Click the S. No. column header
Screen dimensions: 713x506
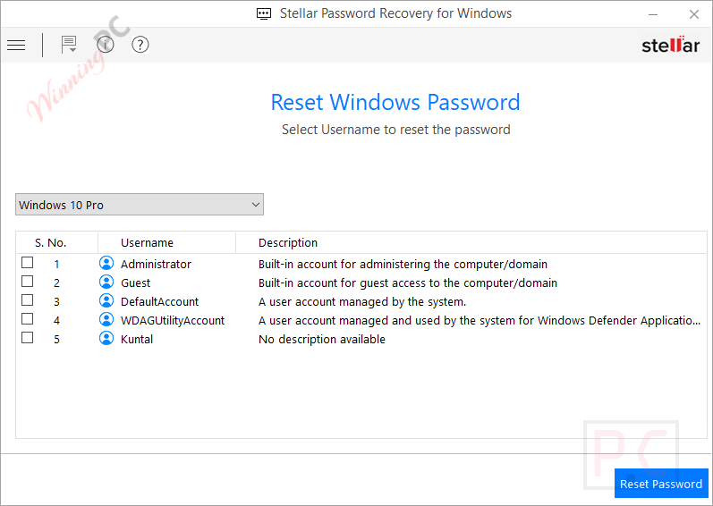tap(50, 243)
